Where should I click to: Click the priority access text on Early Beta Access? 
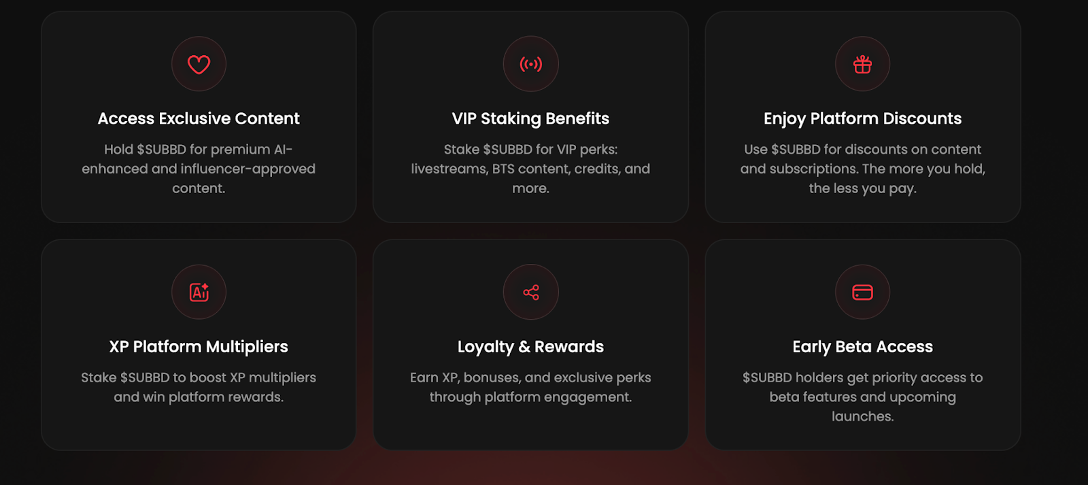[862, 397]
